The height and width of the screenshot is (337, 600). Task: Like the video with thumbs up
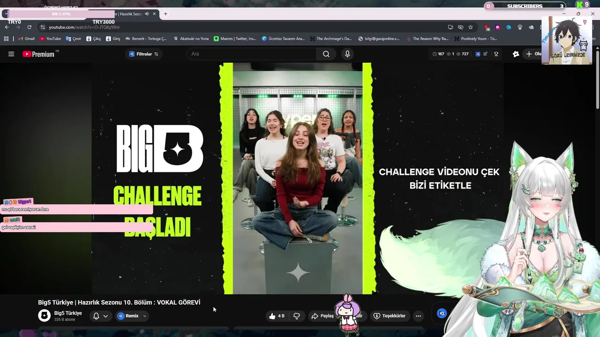(x=277, y=316)
